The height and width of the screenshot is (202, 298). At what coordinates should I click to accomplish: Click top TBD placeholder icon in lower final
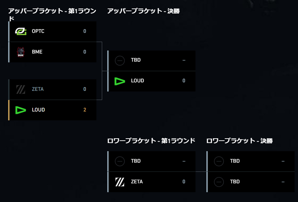[x=219, y=161]
